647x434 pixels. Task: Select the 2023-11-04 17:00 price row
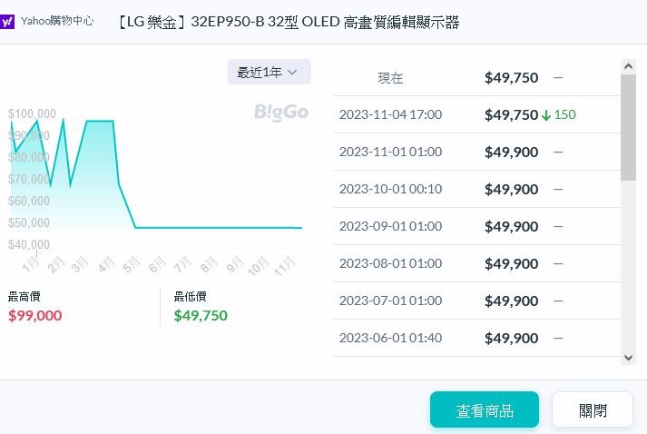point(476,114)
